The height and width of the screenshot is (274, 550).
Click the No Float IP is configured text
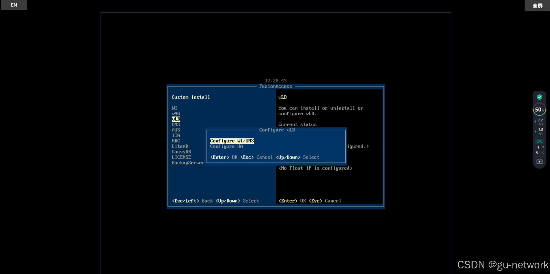click(315, 168)
